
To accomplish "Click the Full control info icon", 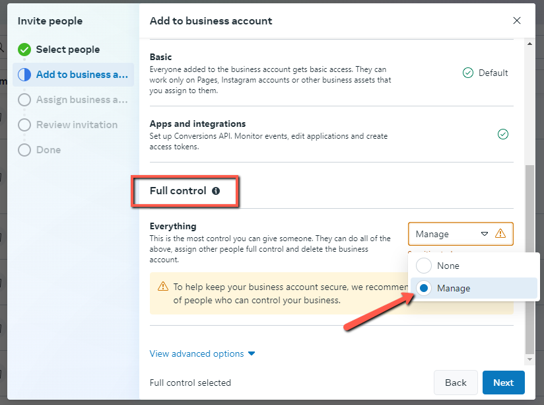I will click(216, 191).
